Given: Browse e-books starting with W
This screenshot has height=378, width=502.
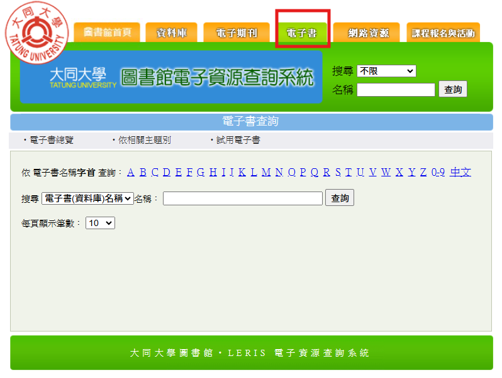Looking at the screenshot, I should [386, 172].
